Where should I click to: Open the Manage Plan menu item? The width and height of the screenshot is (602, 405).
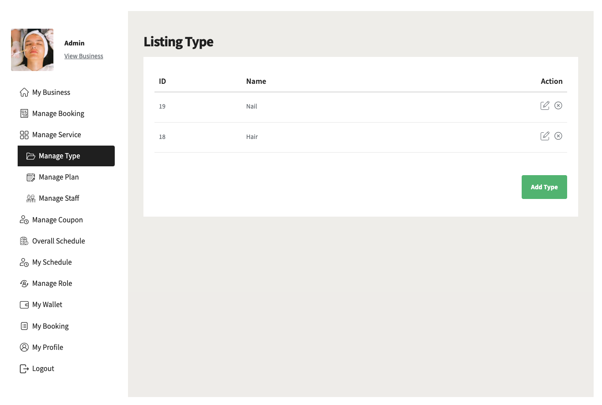59,177
